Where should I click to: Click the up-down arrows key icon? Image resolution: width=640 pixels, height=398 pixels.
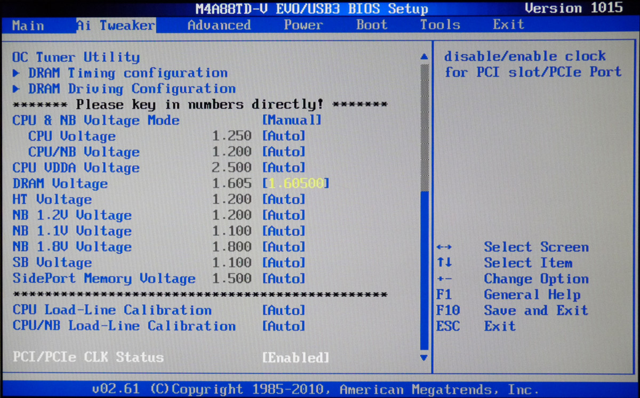[x=444, y=263]
